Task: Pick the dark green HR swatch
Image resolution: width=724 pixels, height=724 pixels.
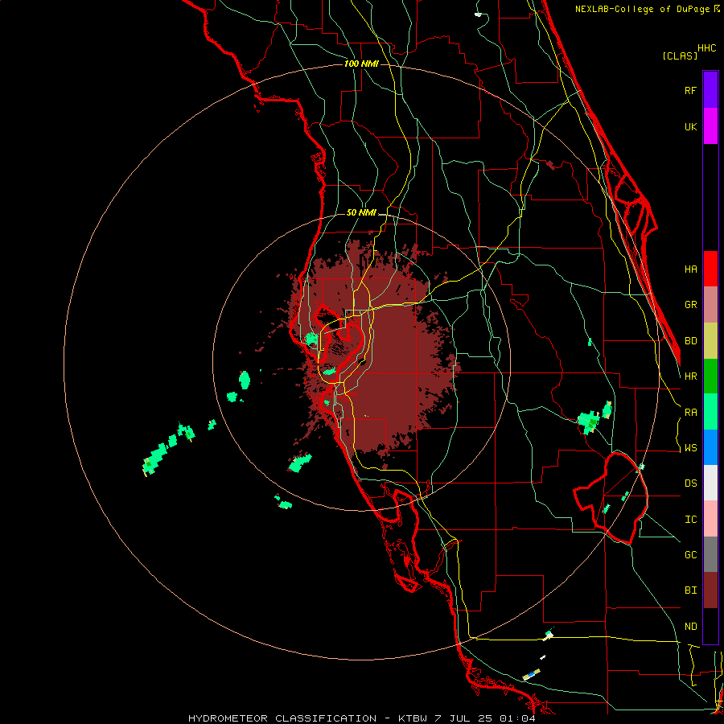Action: (x=710, y=376)
